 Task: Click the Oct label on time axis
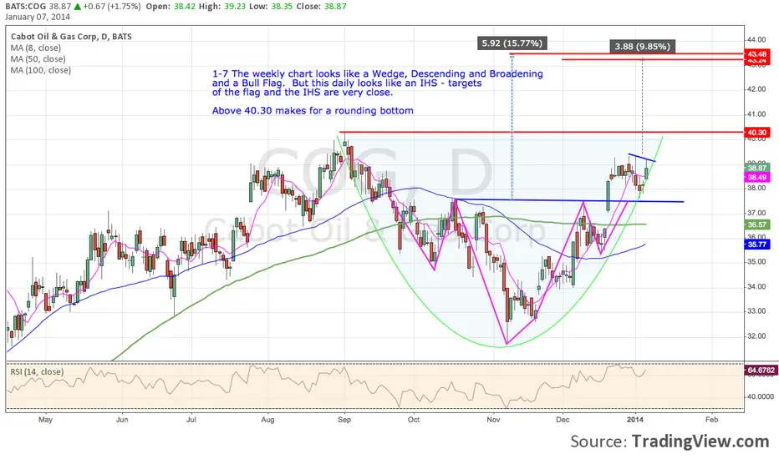[x=414, y=420]
